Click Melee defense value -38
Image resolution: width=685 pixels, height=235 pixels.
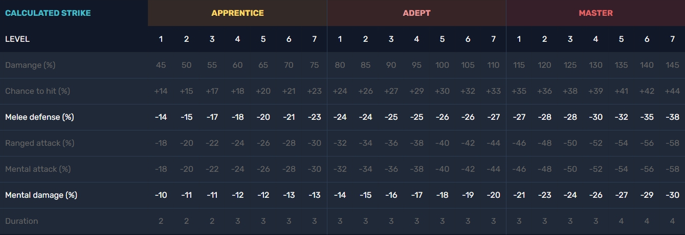tap(672, 117)
